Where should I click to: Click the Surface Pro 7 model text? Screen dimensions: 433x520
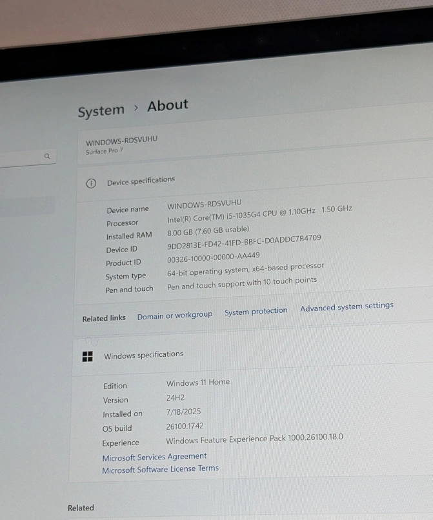104,151
